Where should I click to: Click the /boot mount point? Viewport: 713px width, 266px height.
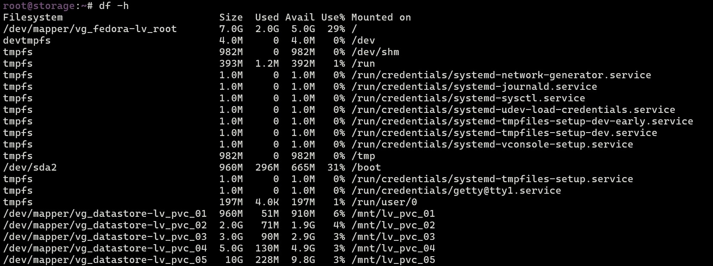(366, 168)
